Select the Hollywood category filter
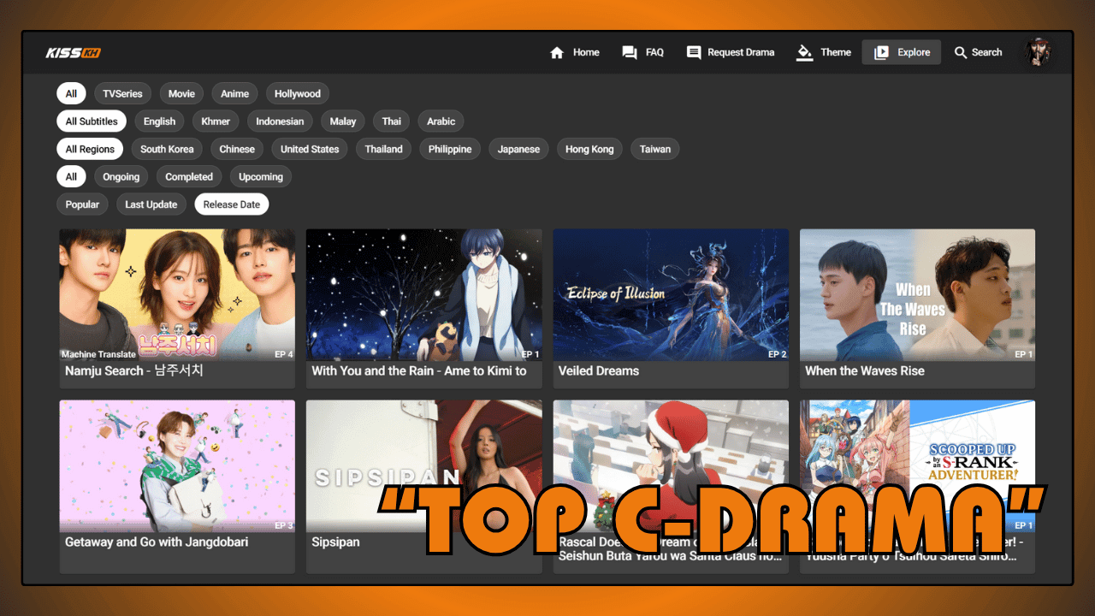This screenshot has height=616, width=1095. click(297, 93)
